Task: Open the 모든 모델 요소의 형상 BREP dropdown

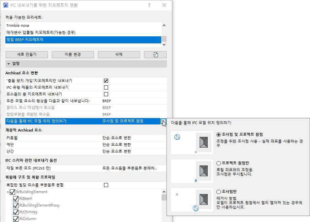Action: [x=107, y=101]
